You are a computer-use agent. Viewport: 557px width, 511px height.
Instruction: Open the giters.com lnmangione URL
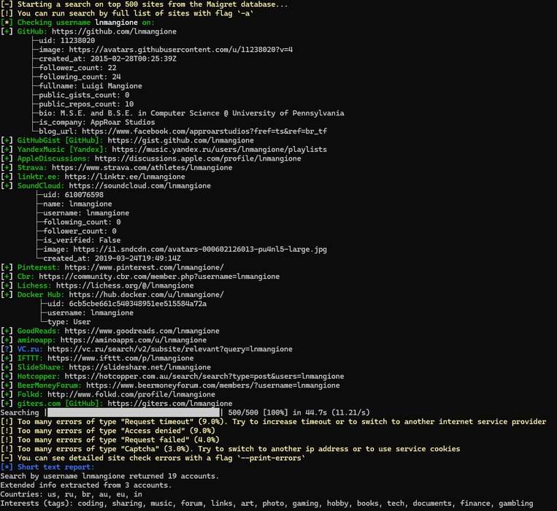[x=170, y=404]
